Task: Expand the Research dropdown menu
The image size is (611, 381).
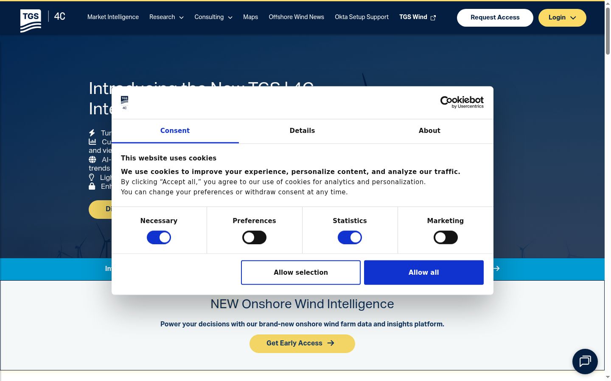Action: 166,17
